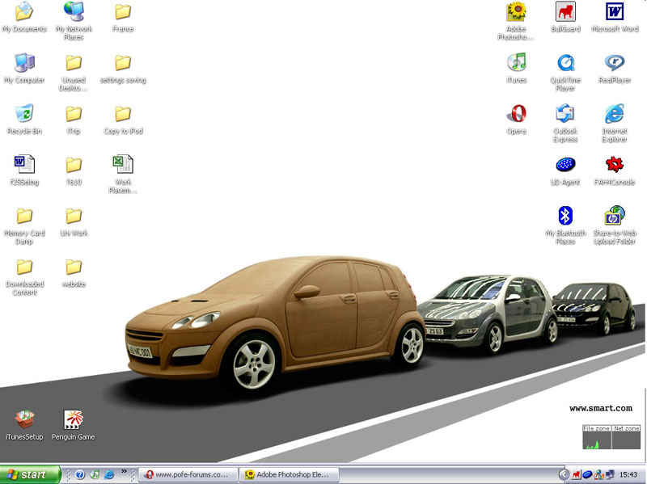Click the Internet Explorer Quick Launch icon
The width and height of the screenshot is (647, 484).
click(109, 475)
